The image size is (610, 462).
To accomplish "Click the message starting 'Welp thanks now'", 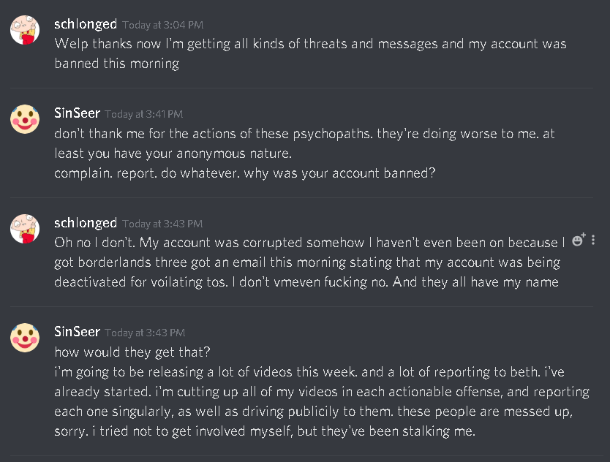I will click(x=310, y=53).
